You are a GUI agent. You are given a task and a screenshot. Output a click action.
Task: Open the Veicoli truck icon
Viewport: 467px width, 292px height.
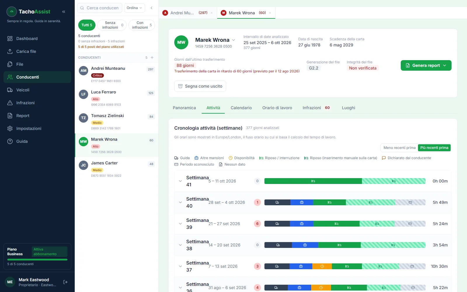pos(10,90)
